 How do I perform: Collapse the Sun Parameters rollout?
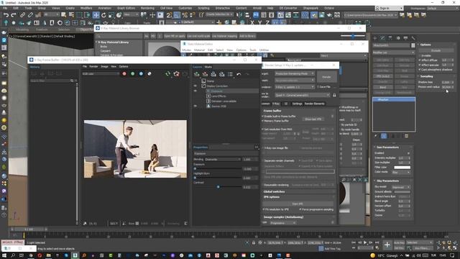[x=387, y=147]
